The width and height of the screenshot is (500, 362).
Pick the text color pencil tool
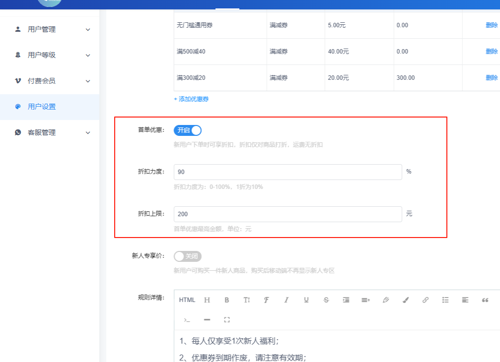(386, 300)
